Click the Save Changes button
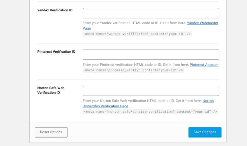The height and width of the screenshot is (146, 247). point(205,132)
